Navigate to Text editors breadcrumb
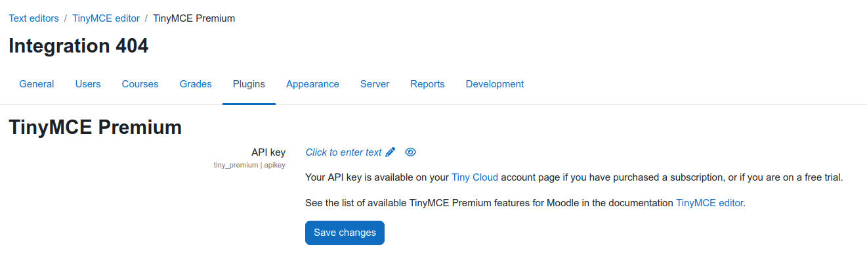Screen dimensions: 867x268 (x=33, y=18)
